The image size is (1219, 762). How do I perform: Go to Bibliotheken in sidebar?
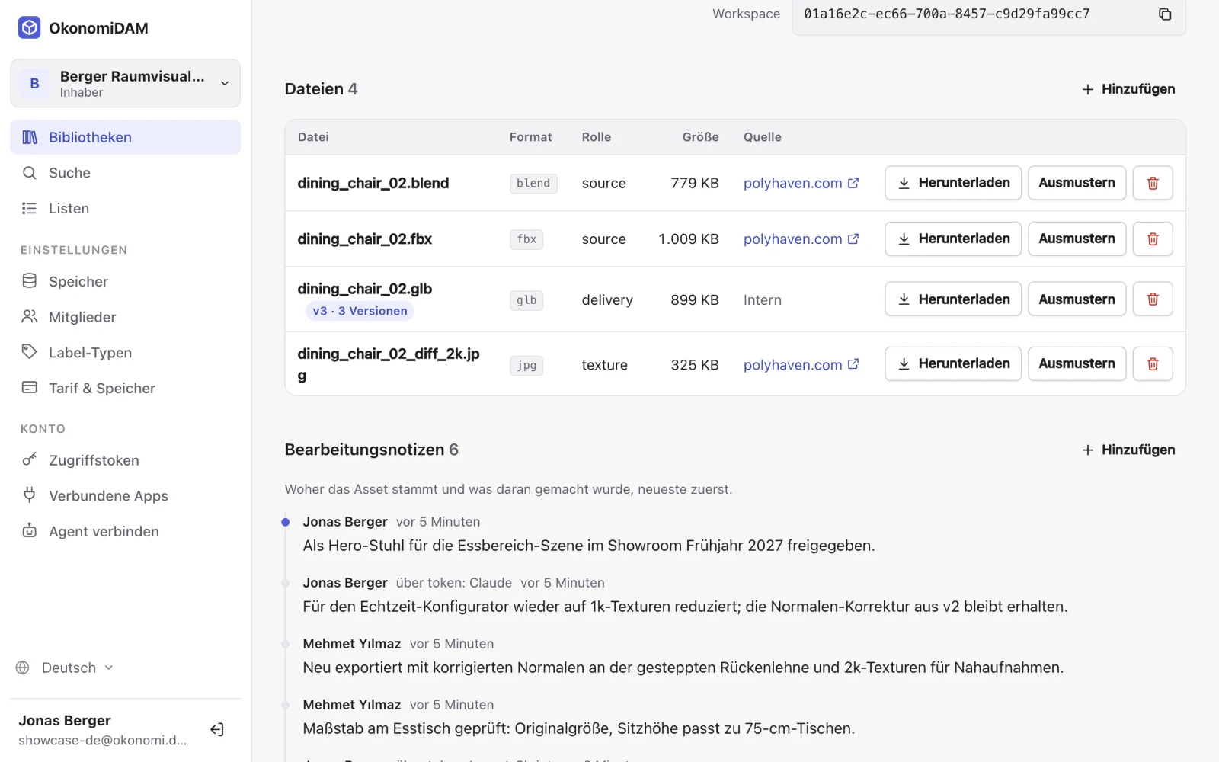point(125,137)
